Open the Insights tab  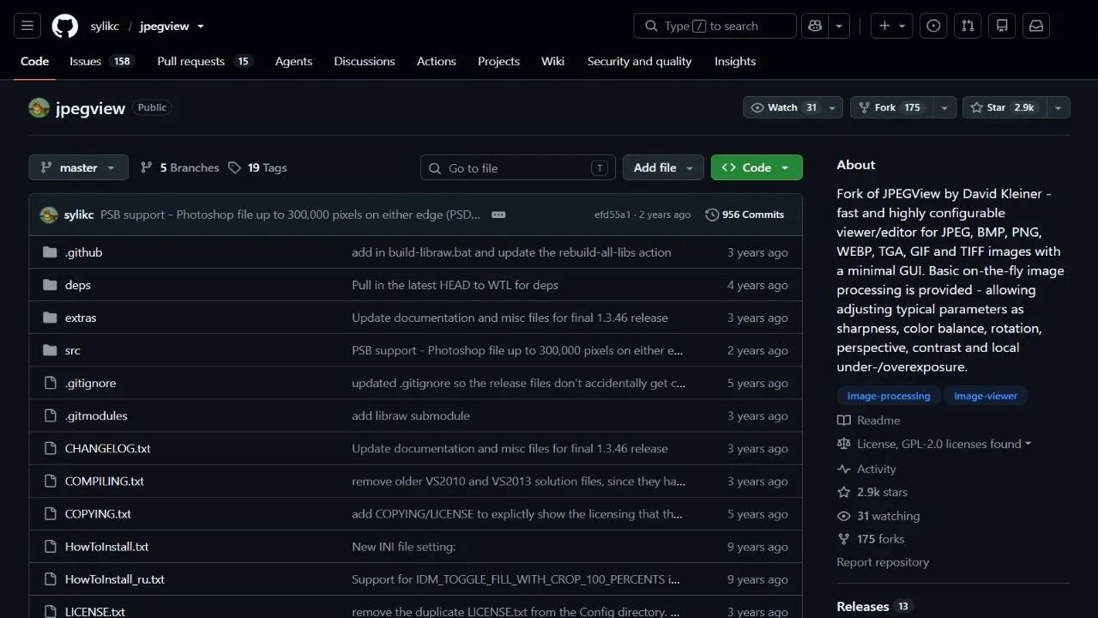pyautogui.click(x=735, y=61)
